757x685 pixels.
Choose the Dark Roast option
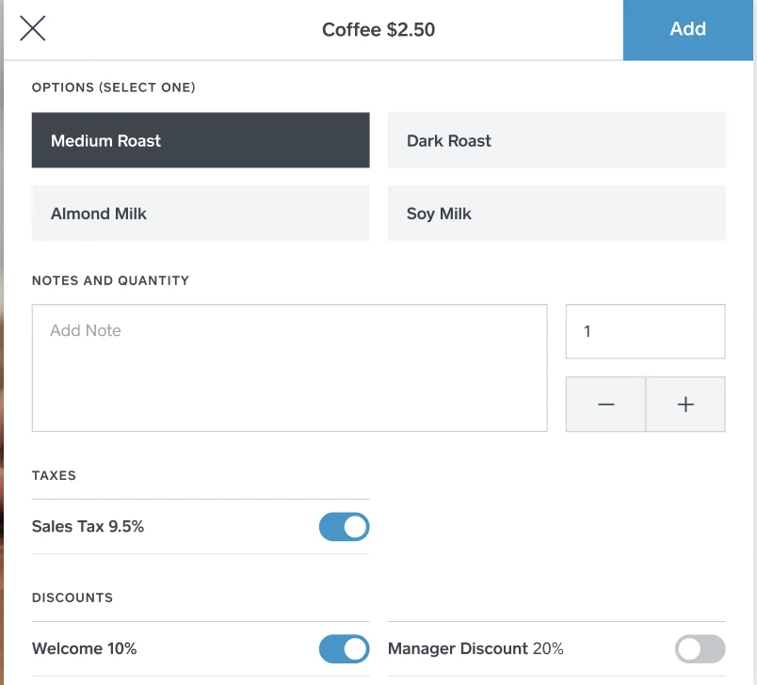point(556,140)
